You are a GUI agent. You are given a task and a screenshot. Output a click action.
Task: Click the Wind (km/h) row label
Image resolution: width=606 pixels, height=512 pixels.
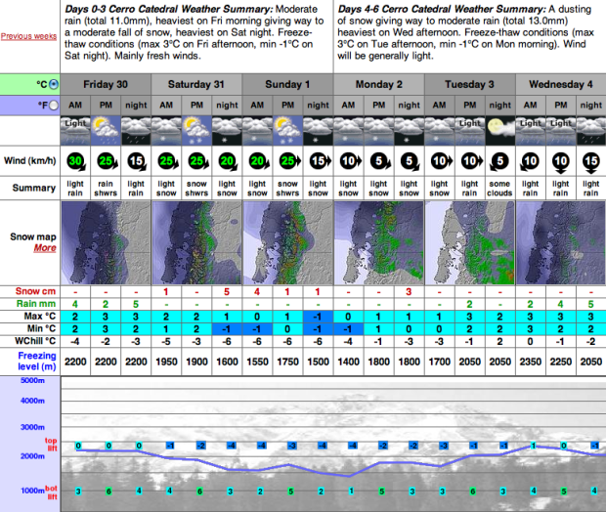point(30,161)
